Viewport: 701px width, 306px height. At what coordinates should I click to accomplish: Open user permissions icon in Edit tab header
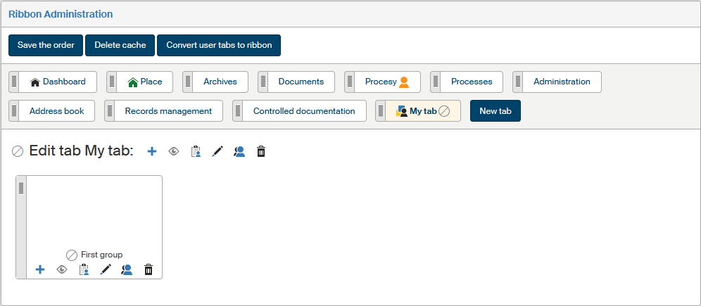click(x=239, y=151)
